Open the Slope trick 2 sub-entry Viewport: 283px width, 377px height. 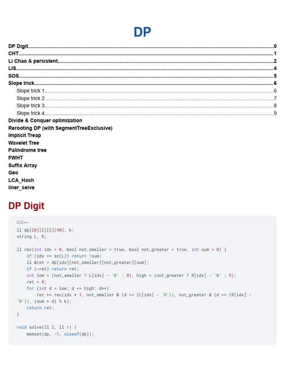click(x=146, y=98)
